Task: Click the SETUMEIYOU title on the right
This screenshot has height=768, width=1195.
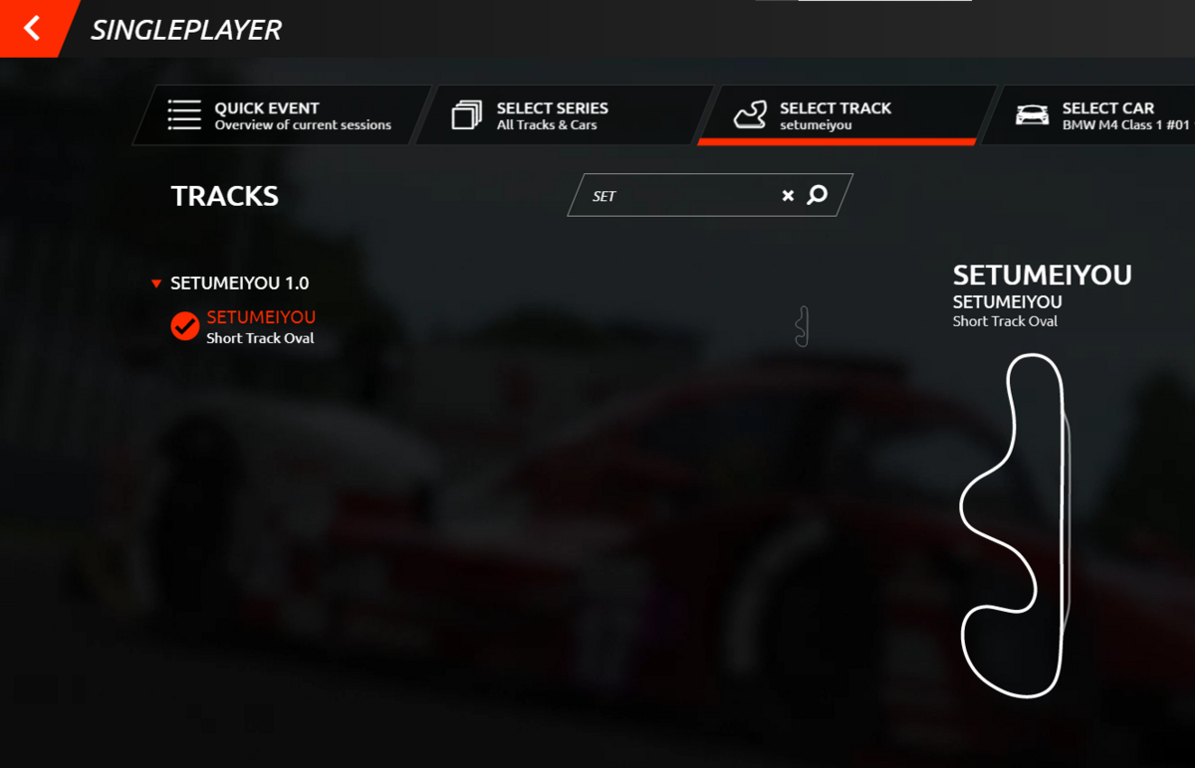Action: coord(1043,275)
